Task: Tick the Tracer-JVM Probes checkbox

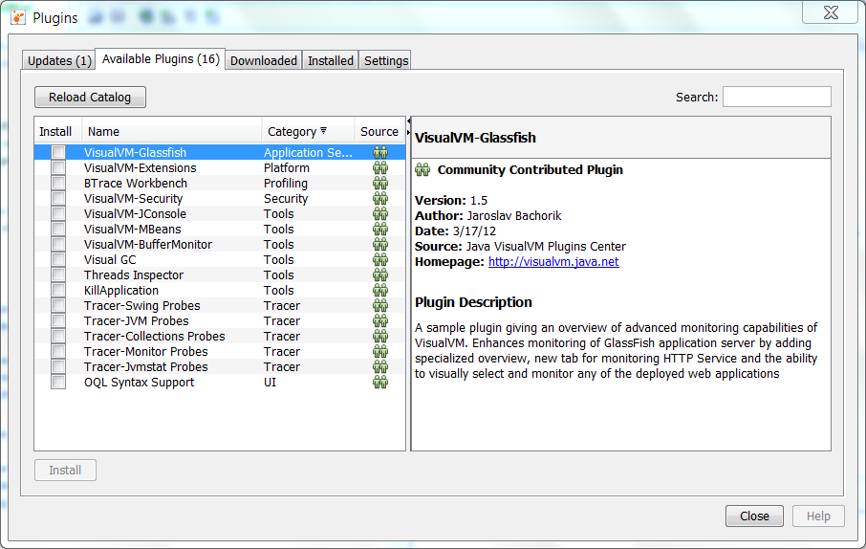Action: tap(58, 320)
